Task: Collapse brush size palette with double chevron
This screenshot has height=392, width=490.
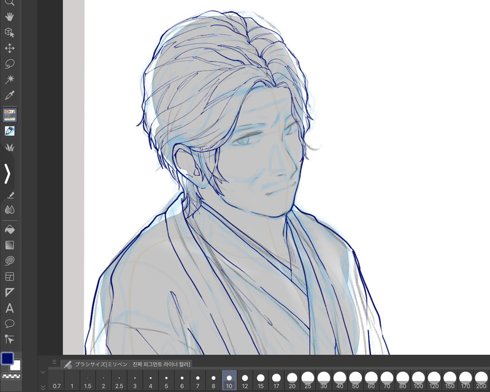Action: point(43,387)
